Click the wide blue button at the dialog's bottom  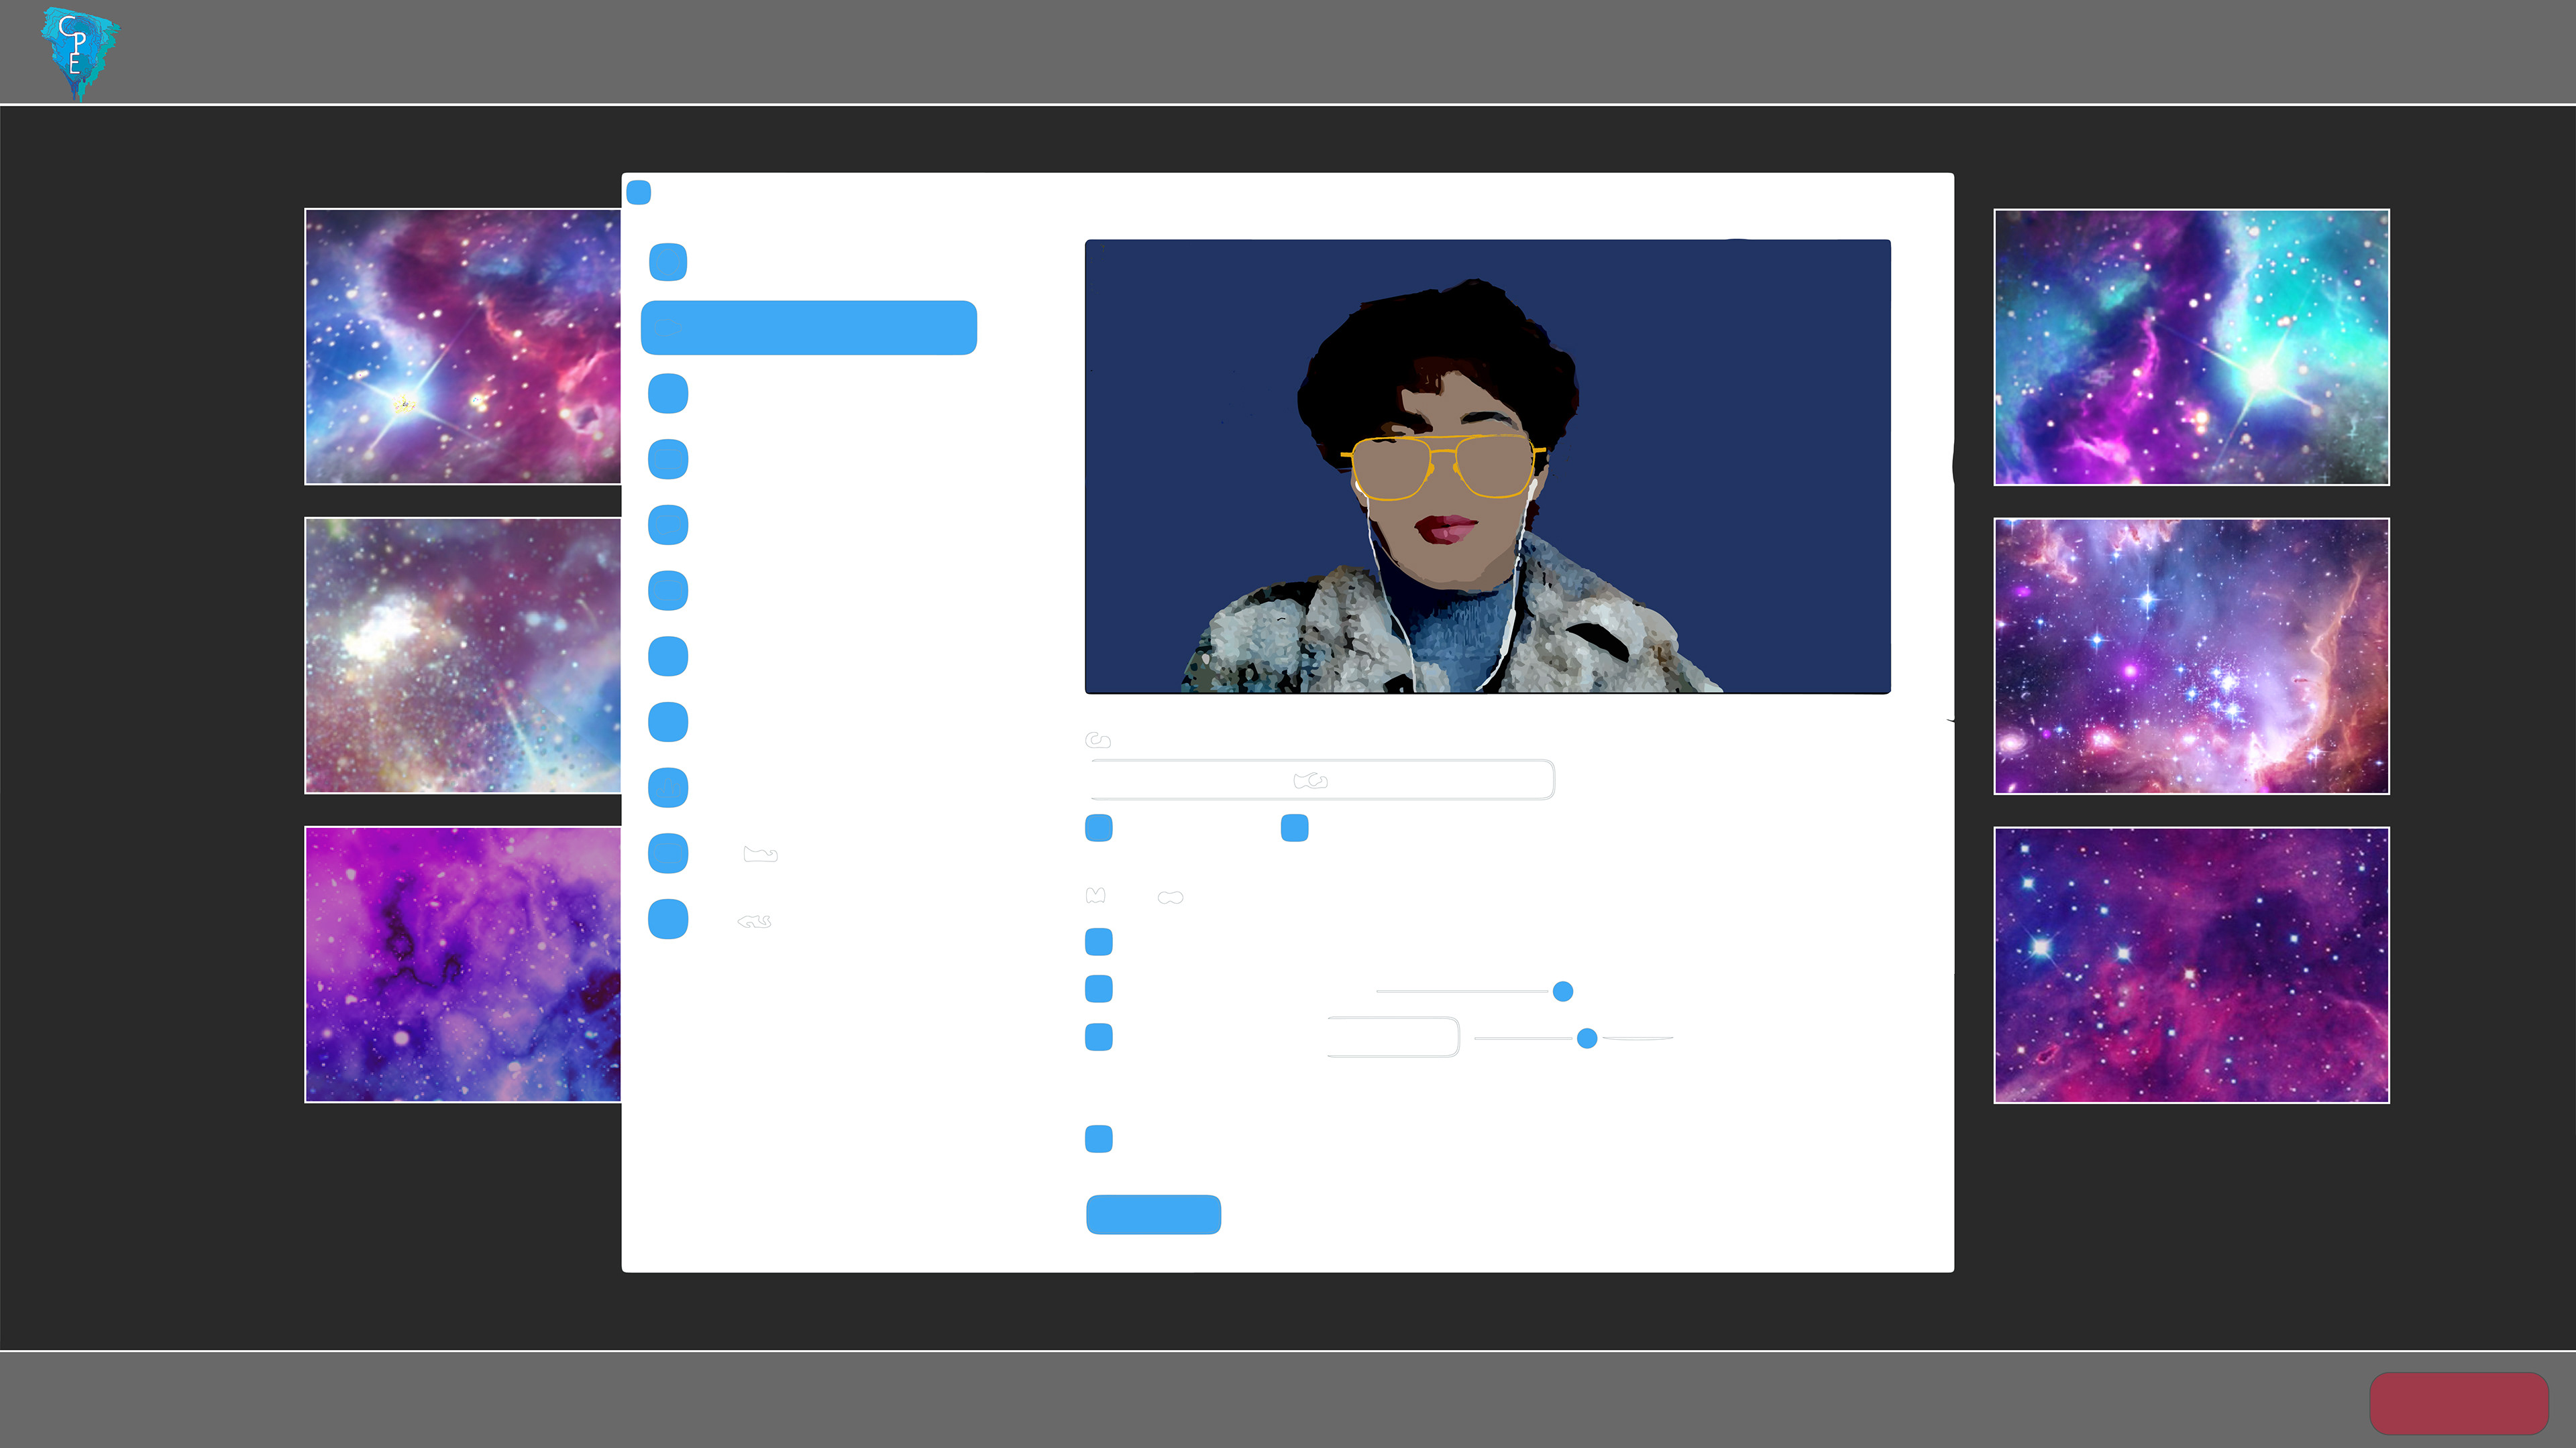pyautogui.click(x=1153, y=1214)
